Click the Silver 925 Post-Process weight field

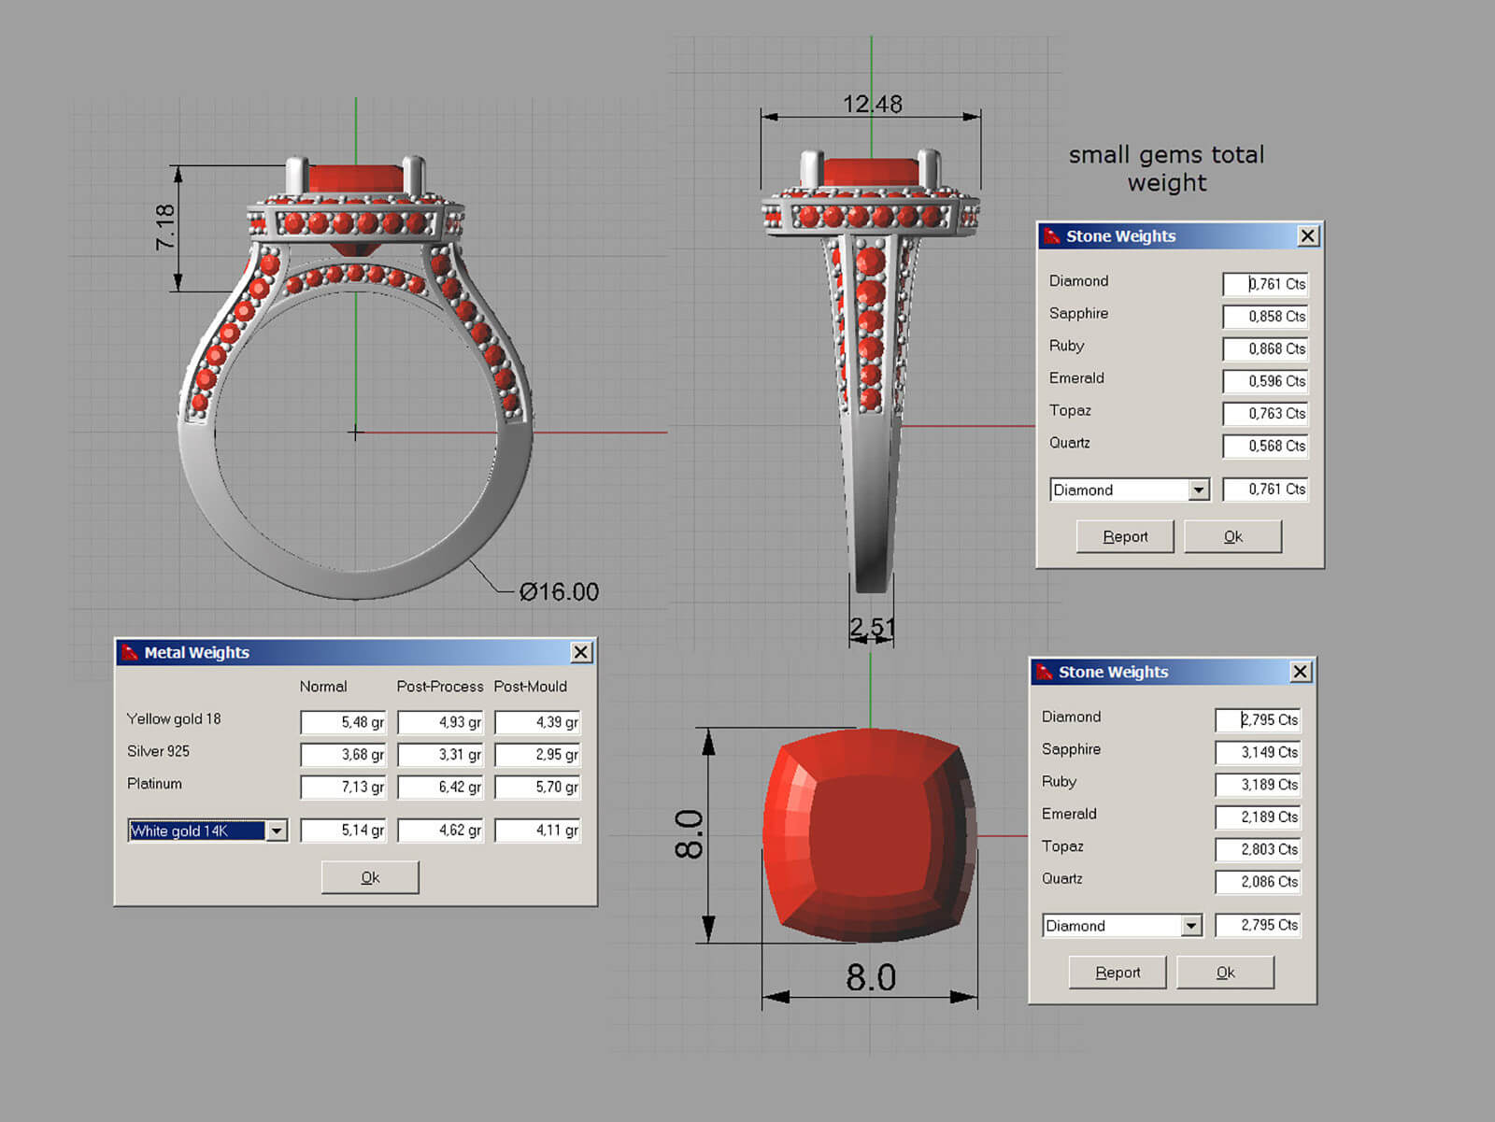[440, 755]
